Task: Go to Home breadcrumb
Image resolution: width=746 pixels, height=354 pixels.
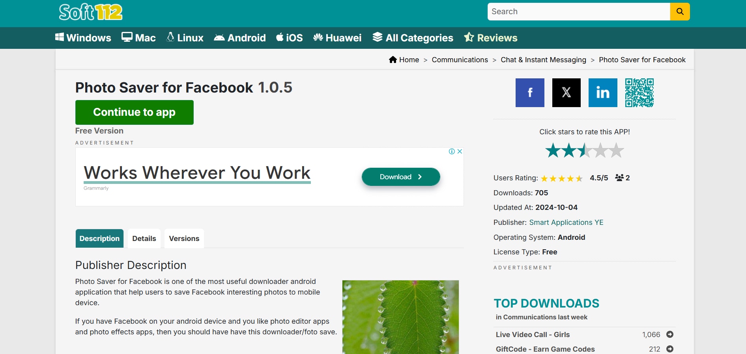Action: click(404, 60)
